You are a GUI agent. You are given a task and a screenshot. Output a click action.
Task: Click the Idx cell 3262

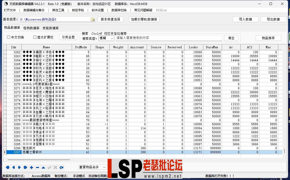pyautogui.click(x=14, y=52)
